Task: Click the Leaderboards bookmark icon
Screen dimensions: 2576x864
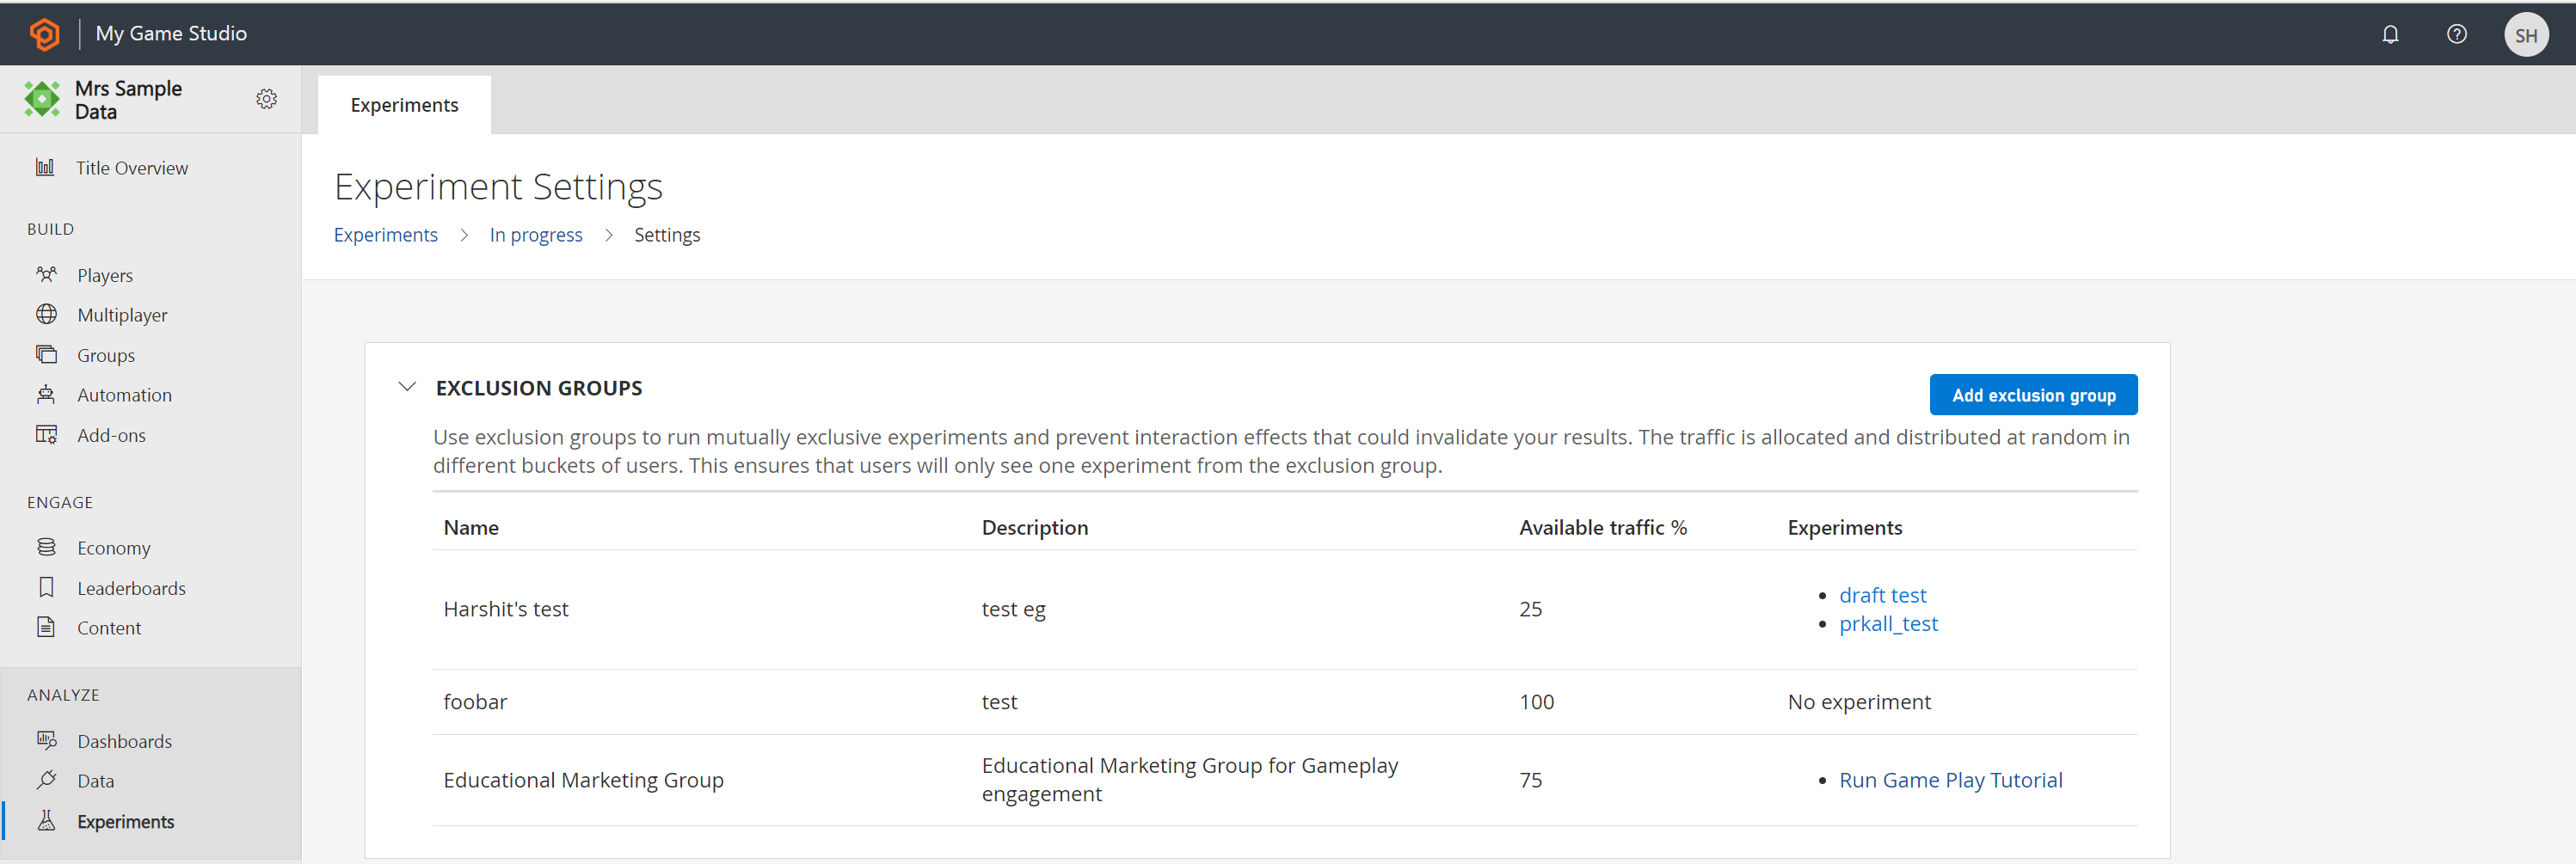Action: click(x=46, y=587)
